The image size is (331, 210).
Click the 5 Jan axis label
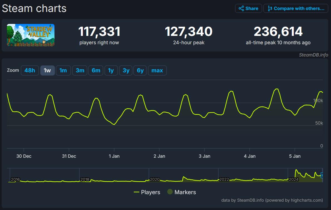[x=295, y=156]
